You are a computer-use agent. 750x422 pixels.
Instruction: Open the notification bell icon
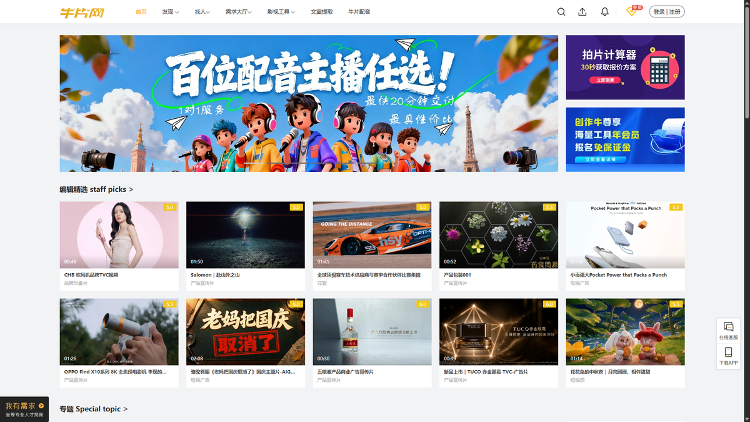point(604,12)
